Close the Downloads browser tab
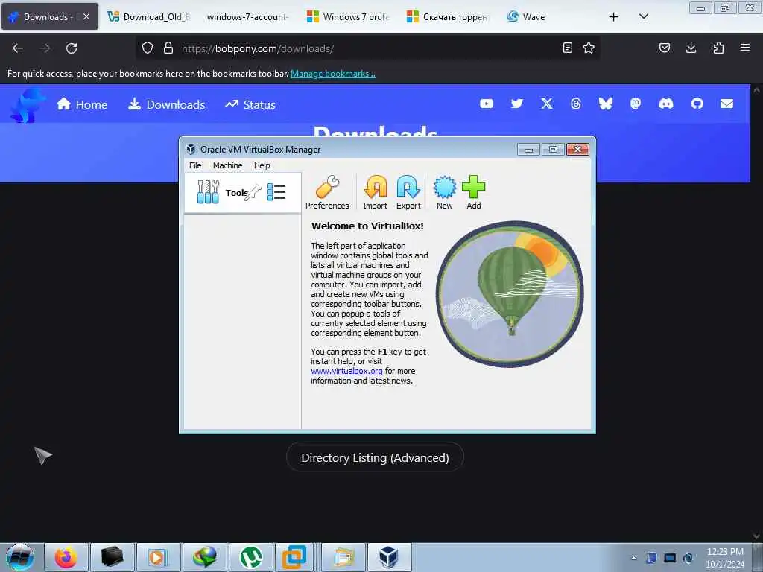Viewport: 763px width, 572px height. (x=86, y=17)
